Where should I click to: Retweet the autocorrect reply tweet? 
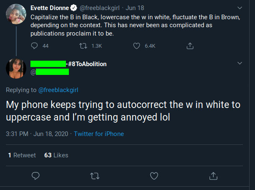click(x=94, y=175)
